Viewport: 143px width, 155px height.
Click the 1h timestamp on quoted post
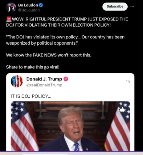coord(128,82)
